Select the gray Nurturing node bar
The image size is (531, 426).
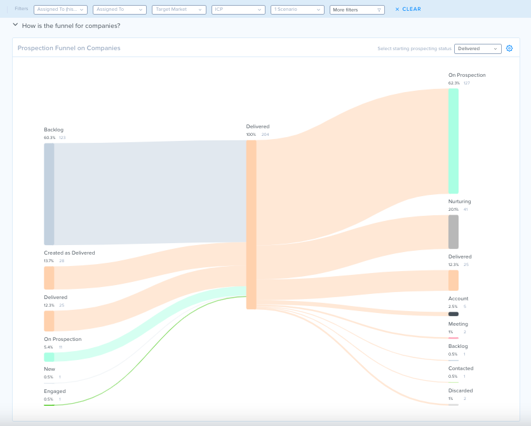pos(454,232)
